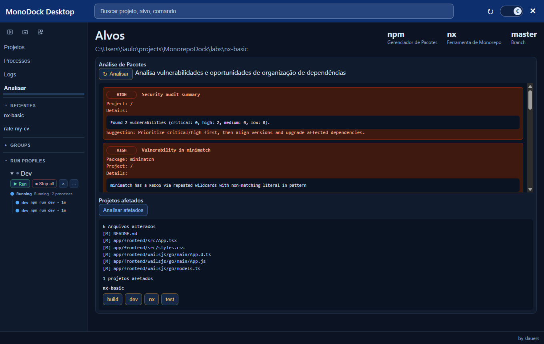Run the test target
This screenshot has height=344, width=544.
pyautogui.click(x=170, y=299)
